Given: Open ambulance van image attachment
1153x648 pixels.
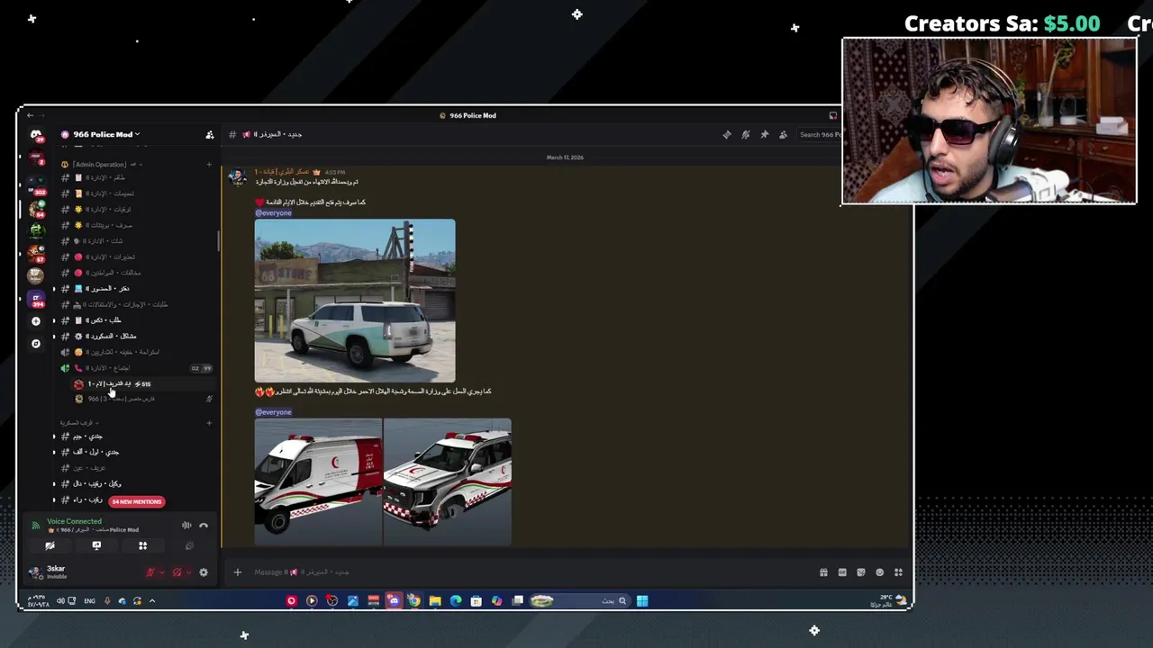Looking at the screenshot, I should click(x=318, y=482).
